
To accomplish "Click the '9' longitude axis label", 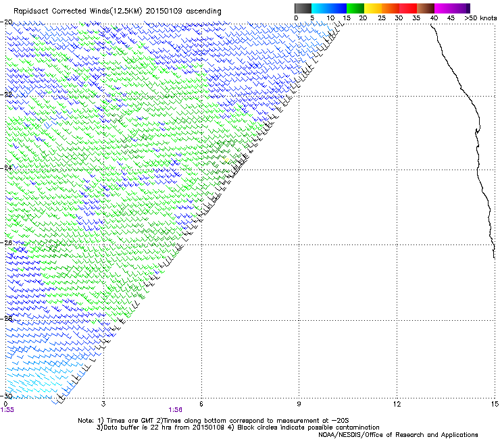I will 299,404.
